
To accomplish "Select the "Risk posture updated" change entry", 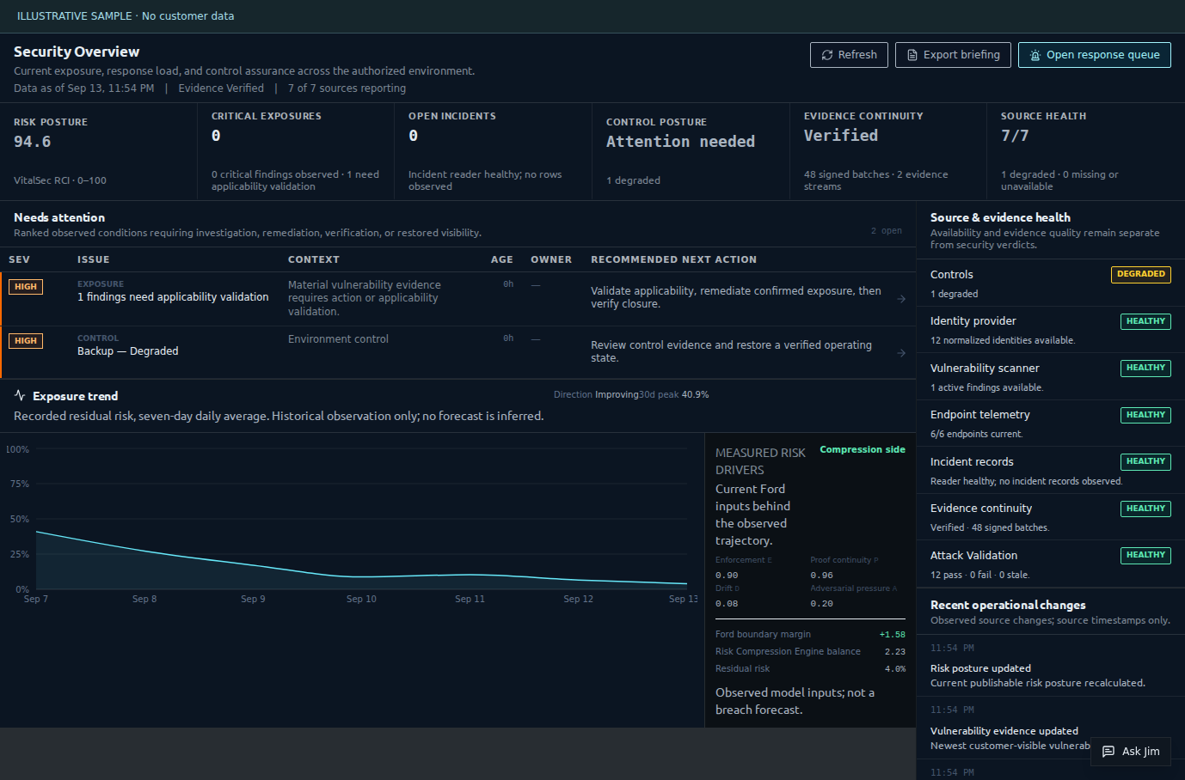I will 980,668.
